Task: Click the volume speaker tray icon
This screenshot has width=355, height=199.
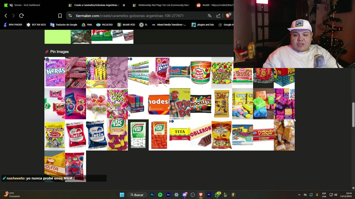Action: [x=335, y=195]
